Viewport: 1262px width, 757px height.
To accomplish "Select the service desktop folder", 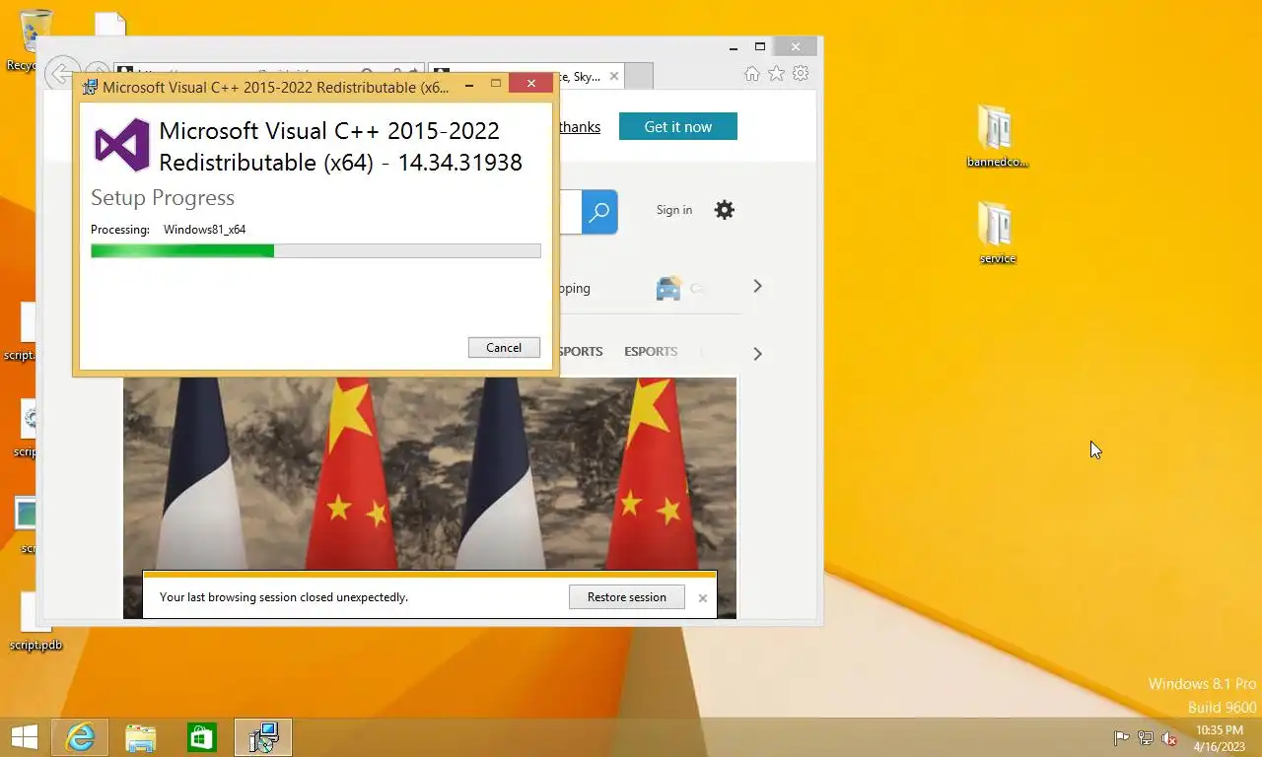I will tap(997, 233).
